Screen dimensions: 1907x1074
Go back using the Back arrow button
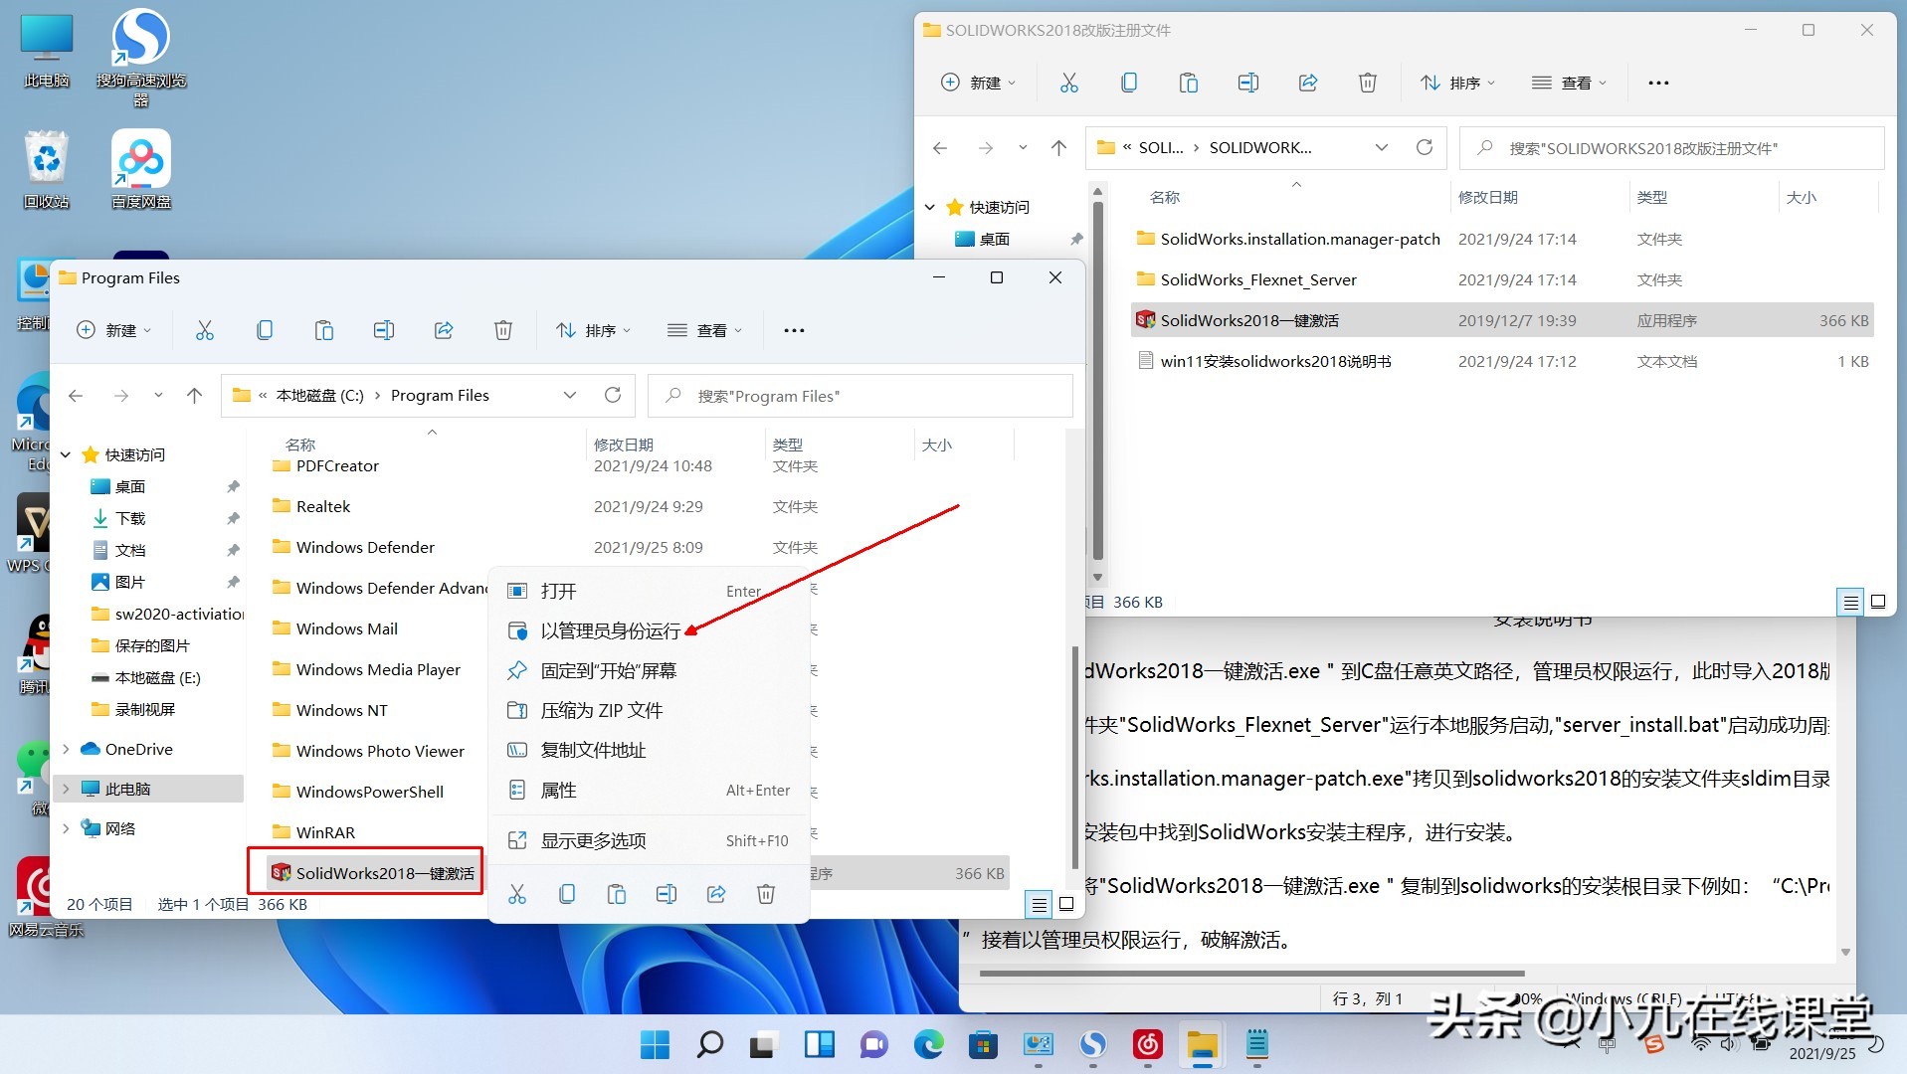[76, 395]
